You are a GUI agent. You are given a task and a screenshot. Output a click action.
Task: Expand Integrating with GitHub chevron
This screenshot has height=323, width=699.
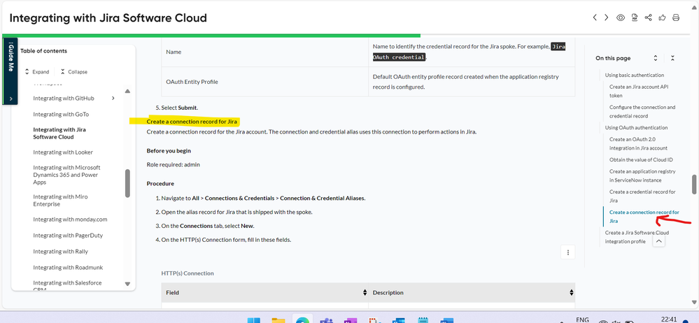113,98
